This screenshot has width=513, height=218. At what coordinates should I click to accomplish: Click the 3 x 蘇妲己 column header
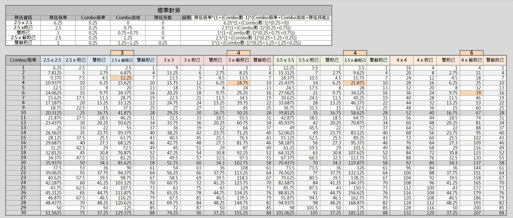tap(238, 60)
